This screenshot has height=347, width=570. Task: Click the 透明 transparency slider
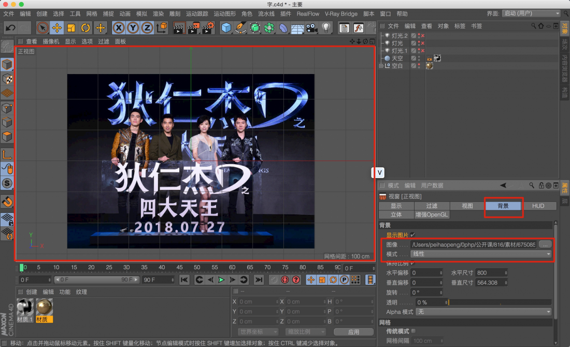499,302
